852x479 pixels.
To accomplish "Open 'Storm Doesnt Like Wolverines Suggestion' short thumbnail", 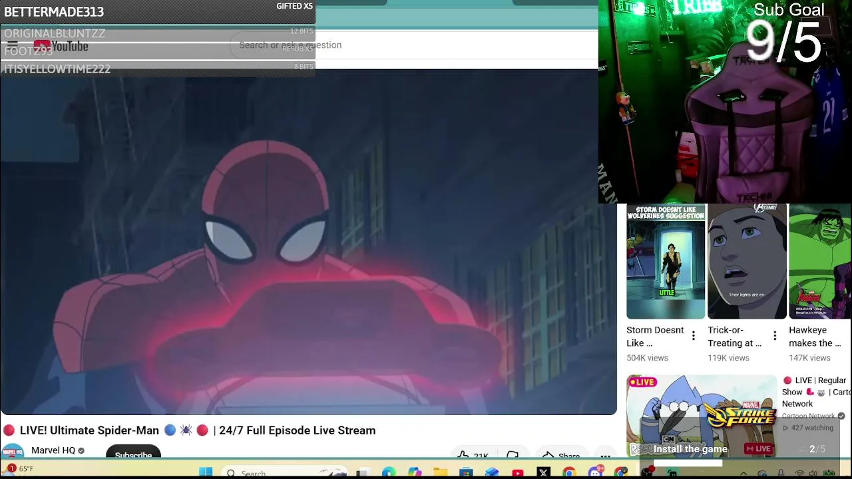I will (666, 262).
